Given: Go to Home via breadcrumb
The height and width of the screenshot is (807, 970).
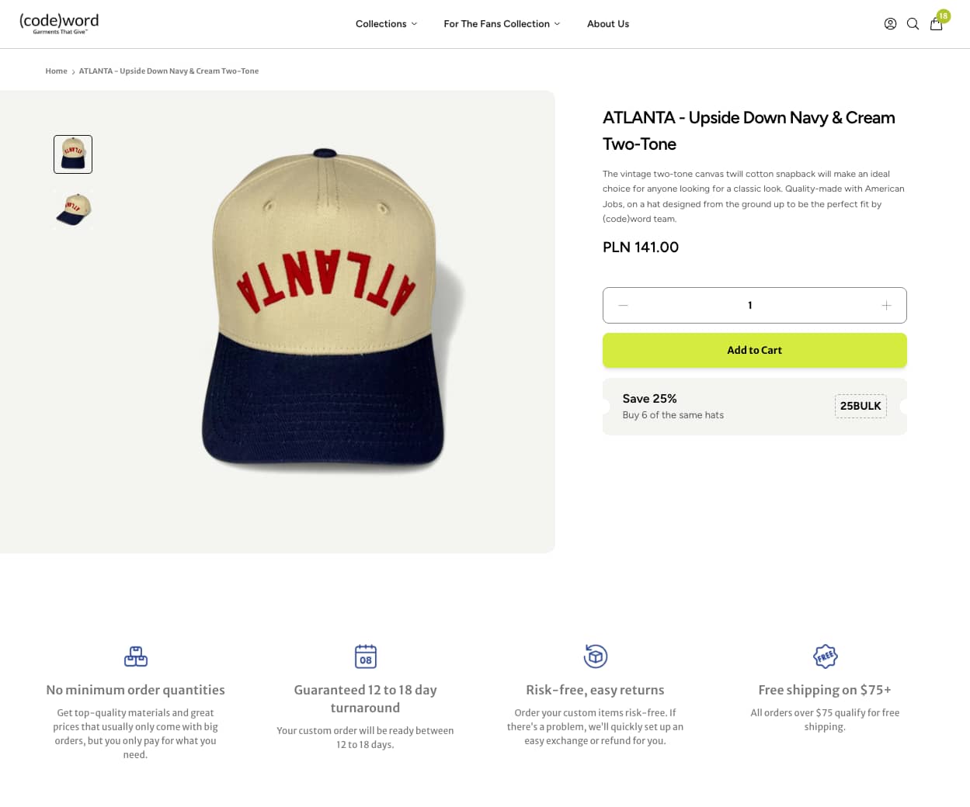Looking at the screenshot, I should (x=56, y=71).
